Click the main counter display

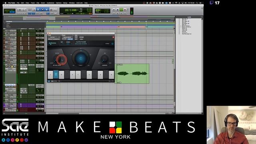coord(71,10)
